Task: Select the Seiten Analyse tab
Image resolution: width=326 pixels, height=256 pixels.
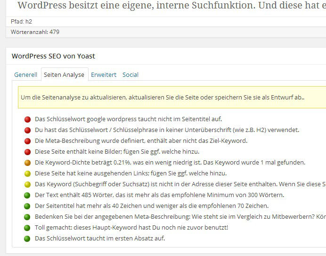Action: coord(64,74)
